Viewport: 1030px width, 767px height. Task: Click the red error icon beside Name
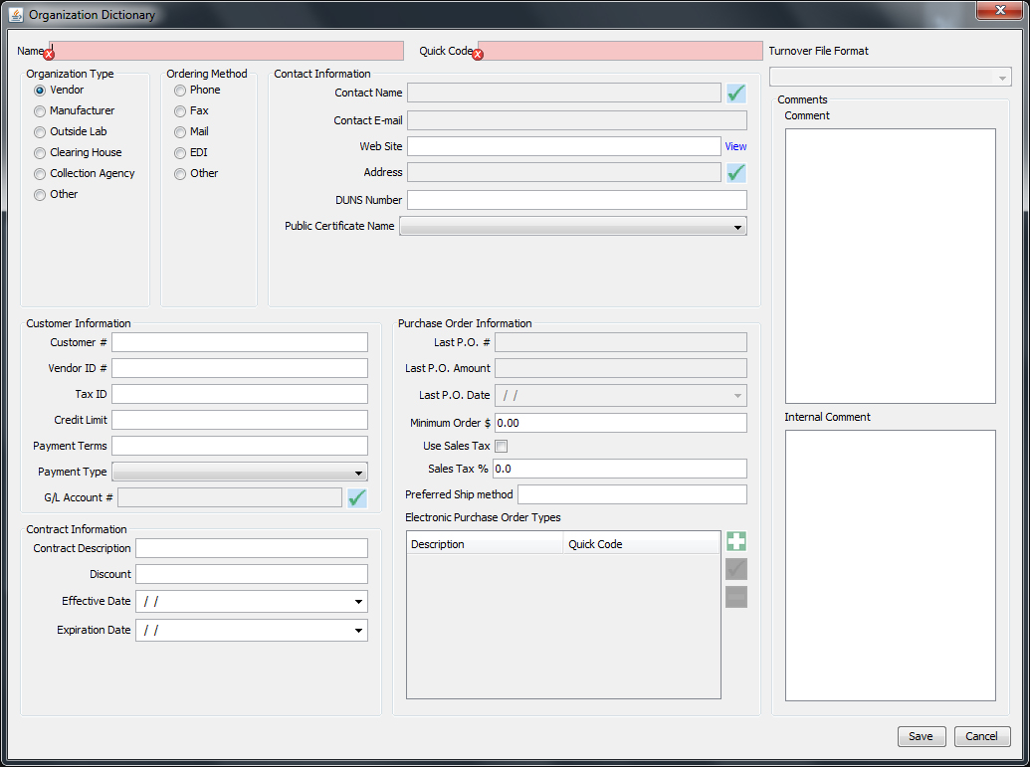coord(49,55)
